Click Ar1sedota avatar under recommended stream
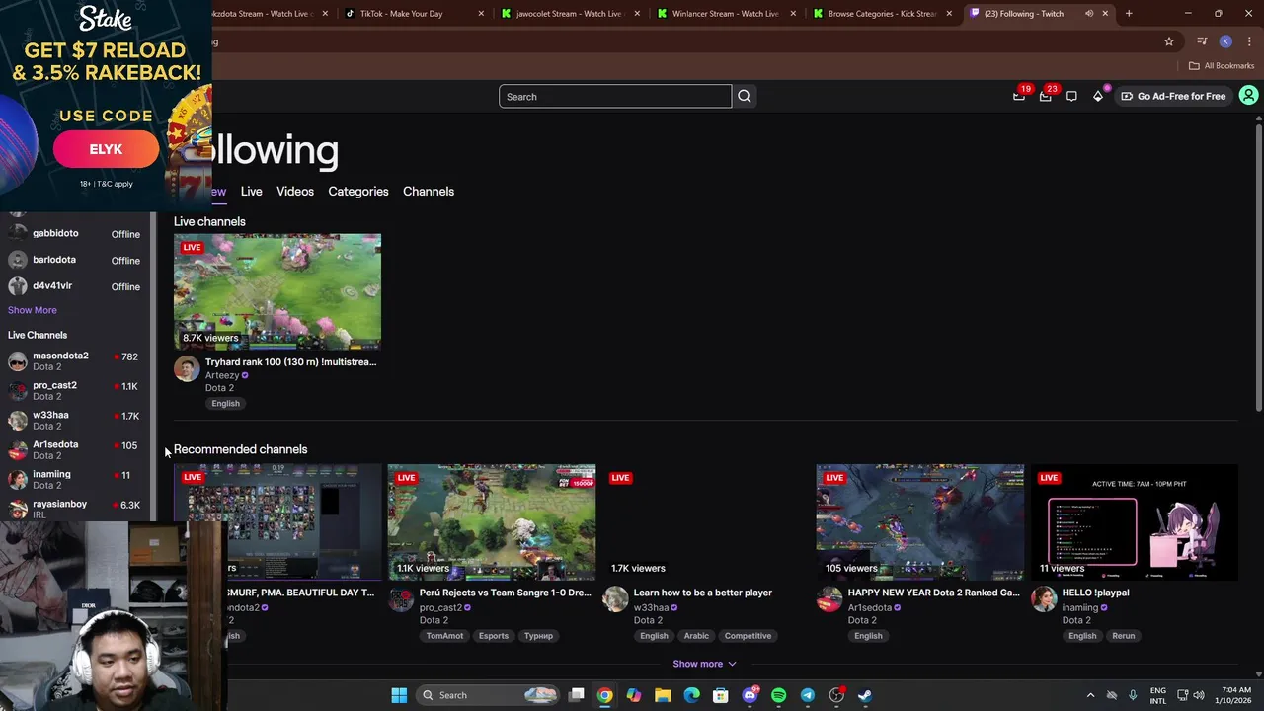Image resolution: width=1264 pixels, height=711 pixels. click(829, 599)
